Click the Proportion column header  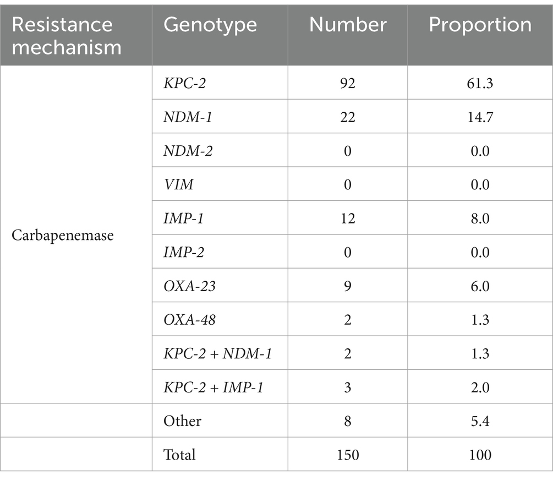tap(480, 25)
